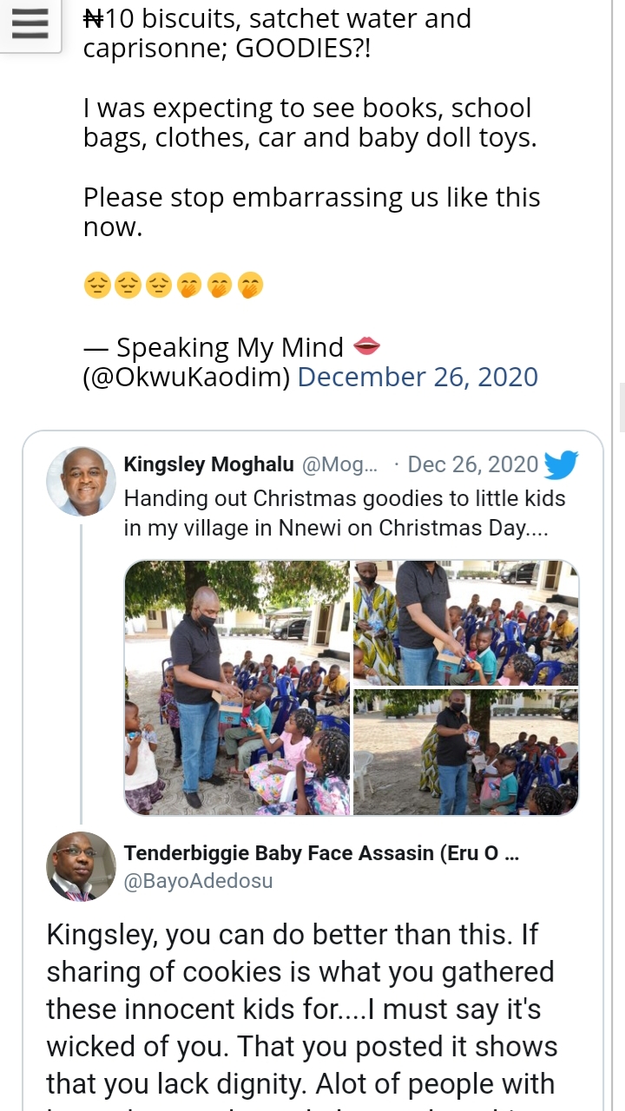The image size is (625, 1111).
Task: Click the row of emoji faces
Action: [173, 285]
